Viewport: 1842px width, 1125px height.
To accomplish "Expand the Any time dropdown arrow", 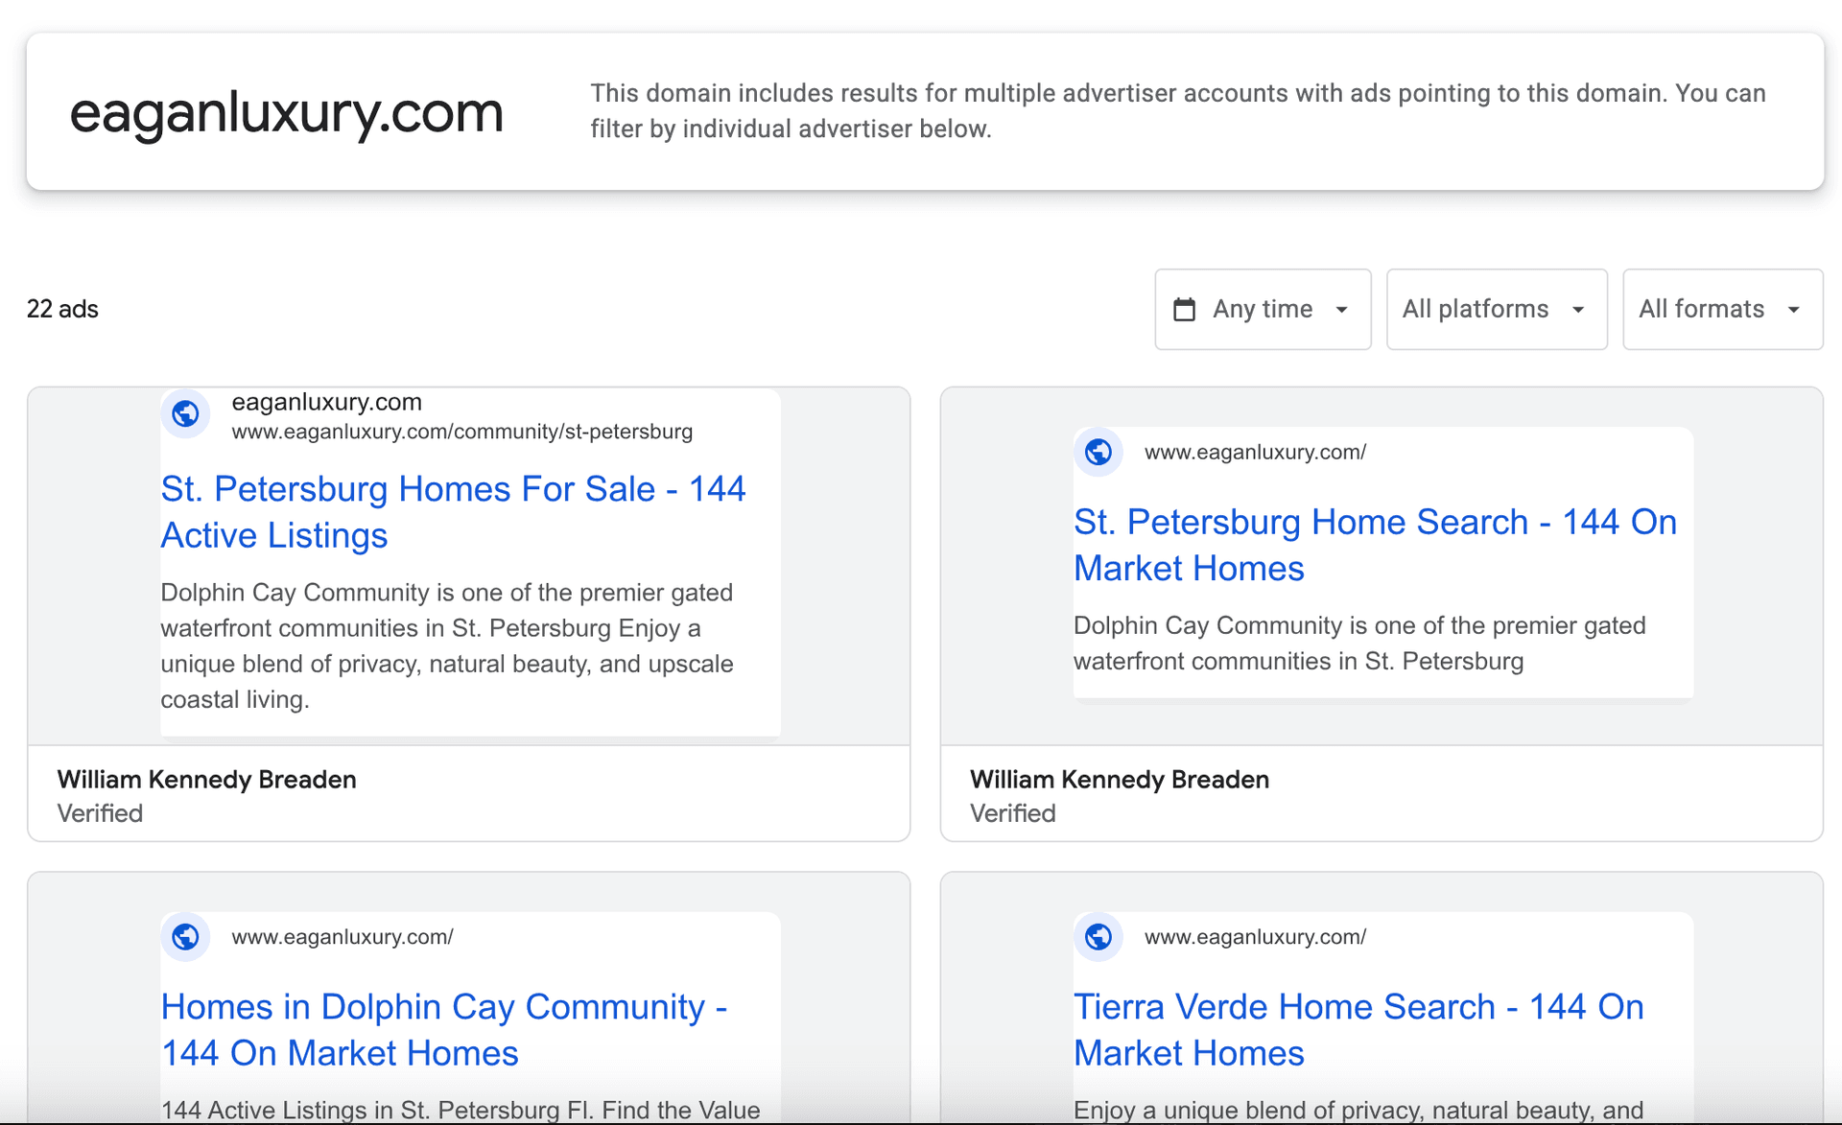I will 1342,309.
